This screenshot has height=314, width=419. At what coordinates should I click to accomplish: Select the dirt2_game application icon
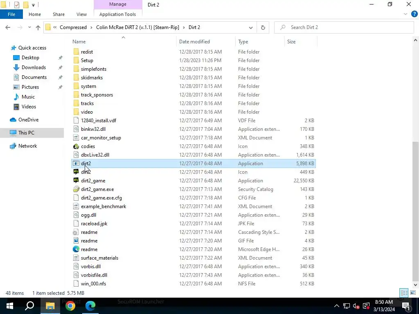tap(76, 180)
